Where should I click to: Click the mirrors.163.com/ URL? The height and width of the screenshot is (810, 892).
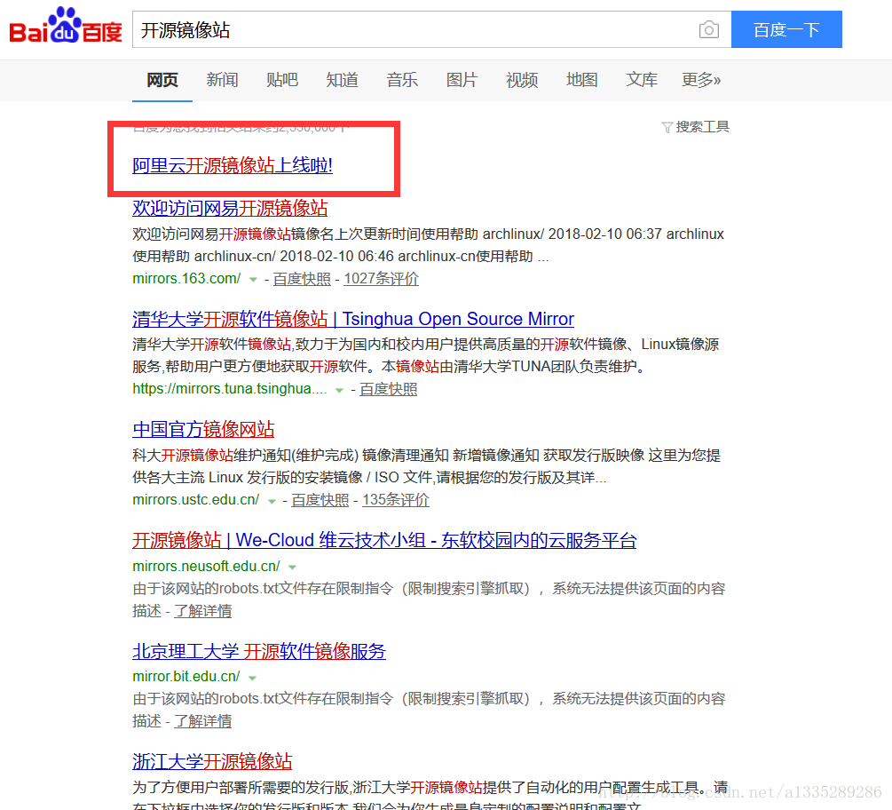pos(186,279)
